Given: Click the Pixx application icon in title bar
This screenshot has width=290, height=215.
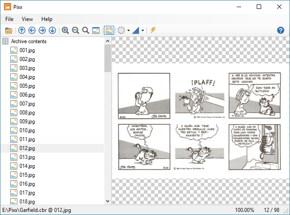Looking at the screenshot, I should [8, 7].
